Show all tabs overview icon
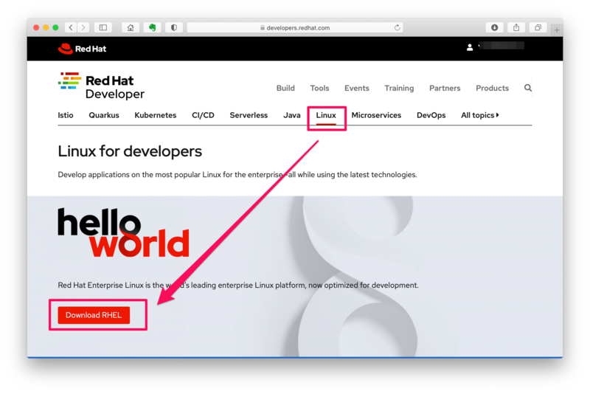Screen dimensions: 590x394 click(x=538, y=27)
